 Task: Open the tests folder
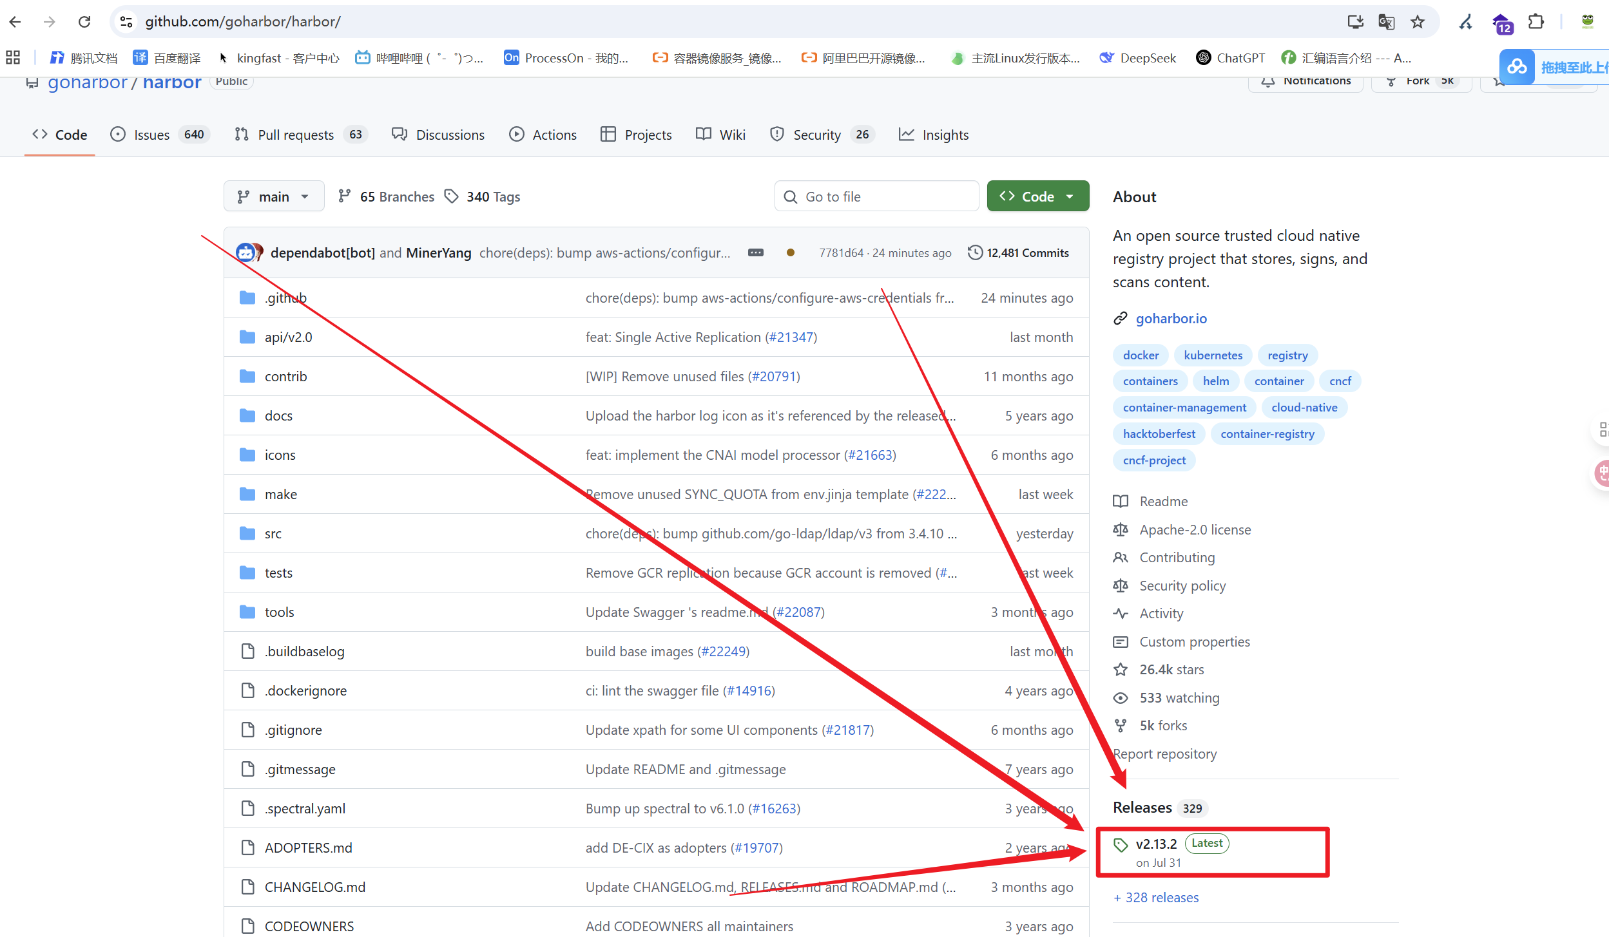(278, 573)
